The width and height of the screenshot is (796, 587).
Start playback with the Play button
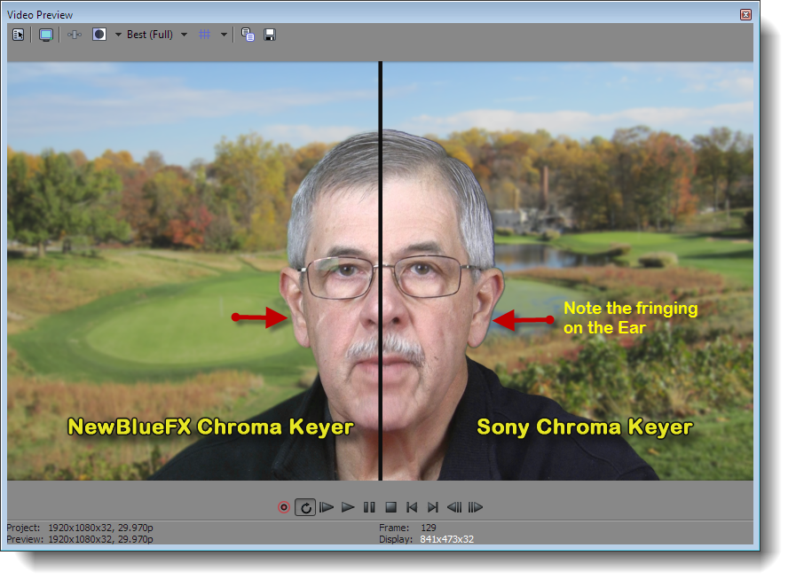pos(348,507)
